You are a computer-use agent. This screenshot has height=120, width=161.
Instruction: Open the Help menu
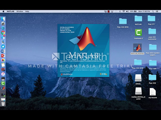coord(27,11)
